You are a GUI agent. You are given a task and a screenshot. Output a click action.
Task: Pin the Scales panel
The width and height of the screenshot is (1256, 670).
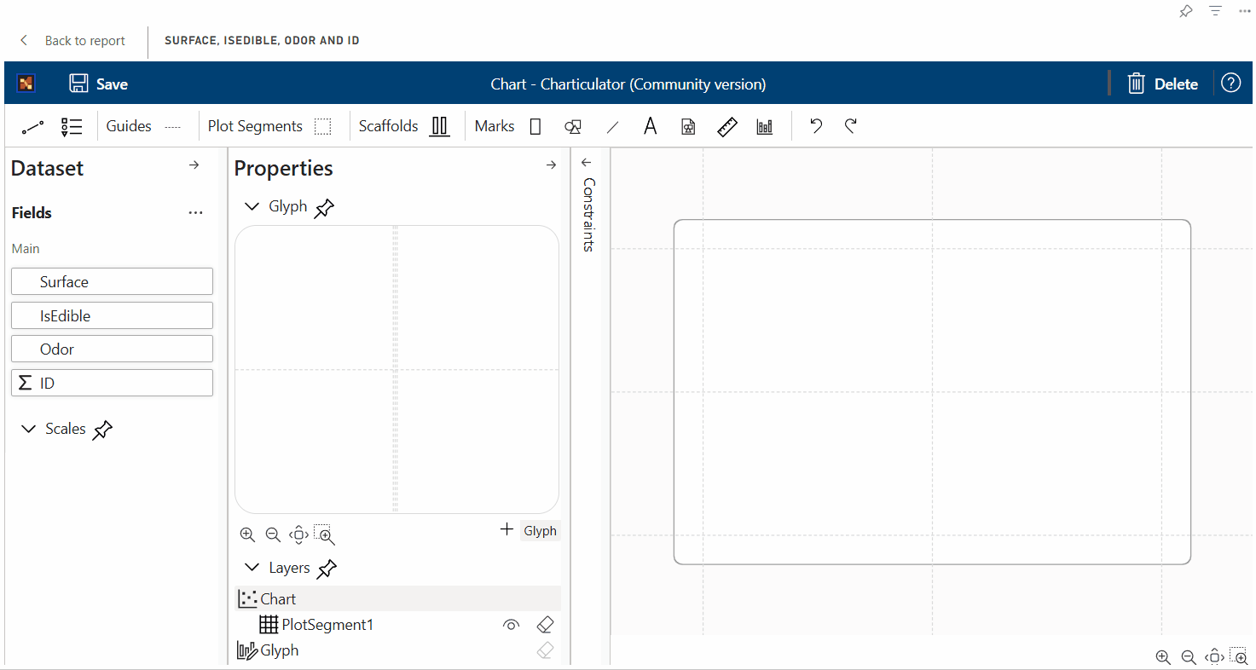(x=102, y=429)
